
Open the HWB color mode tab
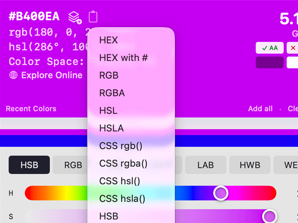pos(250,165)
